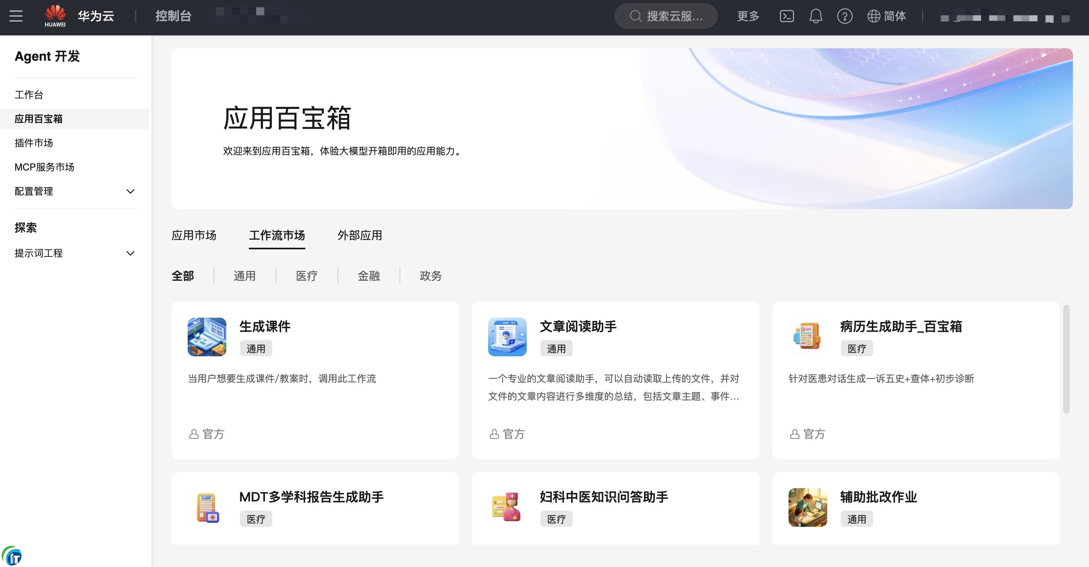Click the 文章阅读助手 description text
The height and width of the screenshot is (567, 1089).
(x=613, y=388)
